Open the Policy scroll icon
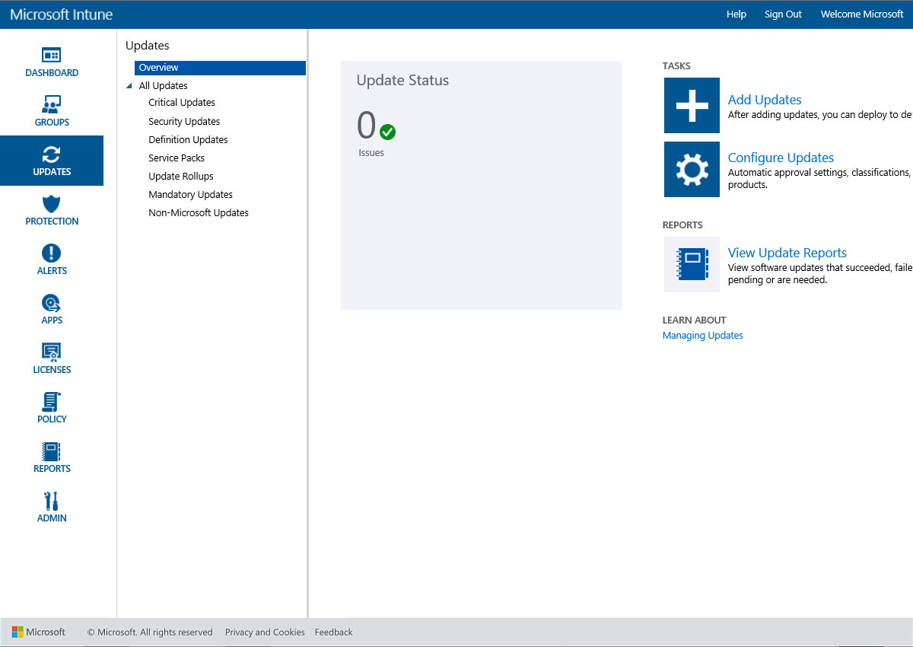The width and height of the screenshot is (913, 647). pos(52,402)
